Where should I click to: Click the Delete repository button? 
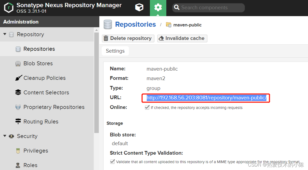tap(128, 38)
